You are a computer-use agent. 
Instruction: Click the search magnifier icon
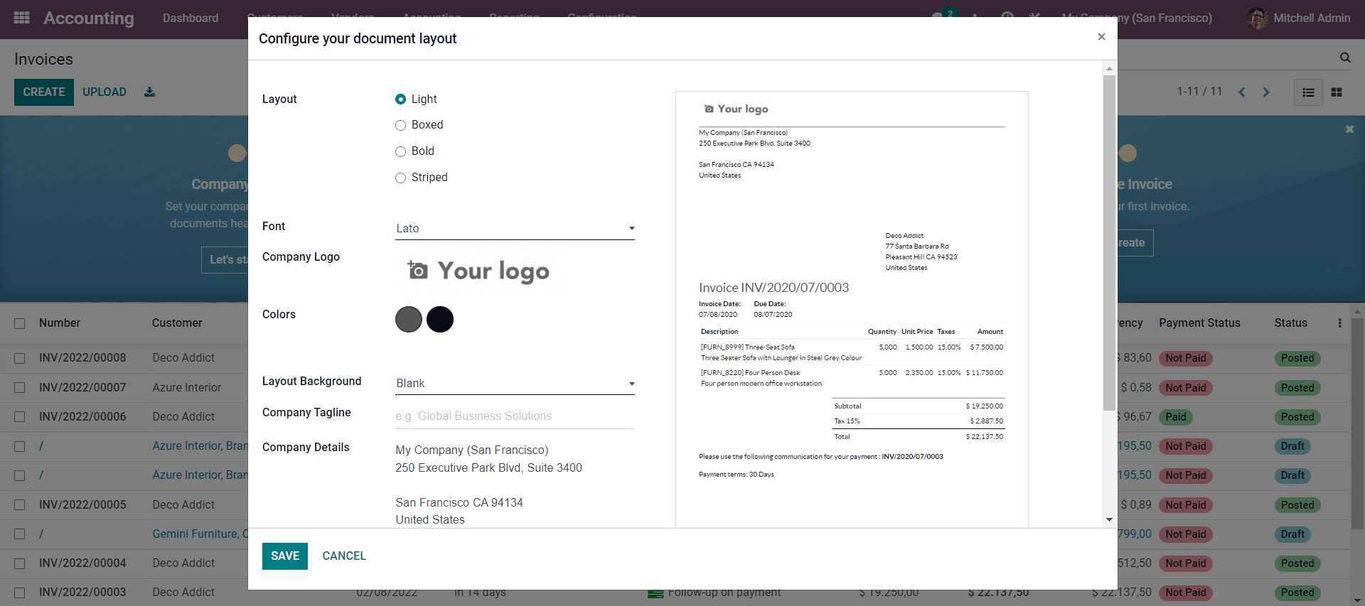tap(1345, 58)
